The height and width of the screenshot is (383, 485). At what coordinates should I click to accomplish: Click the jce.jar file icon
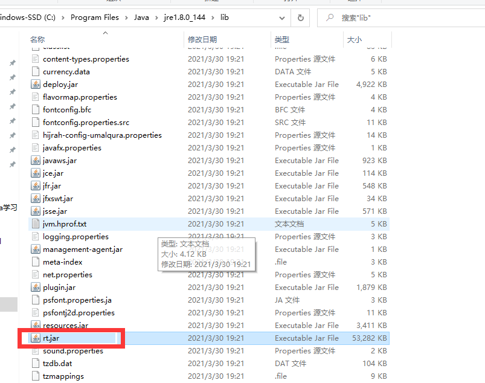point(36,173)
